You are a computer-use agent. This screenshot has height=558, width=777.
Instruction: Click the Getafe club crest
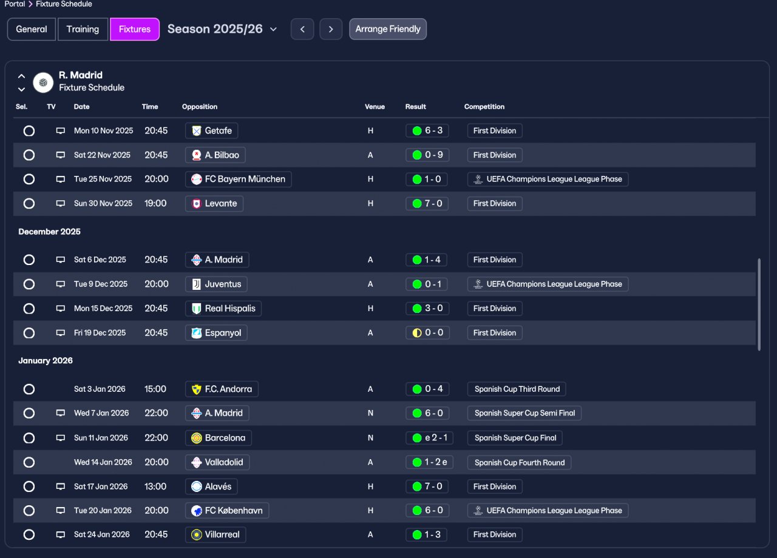point(197,130)
